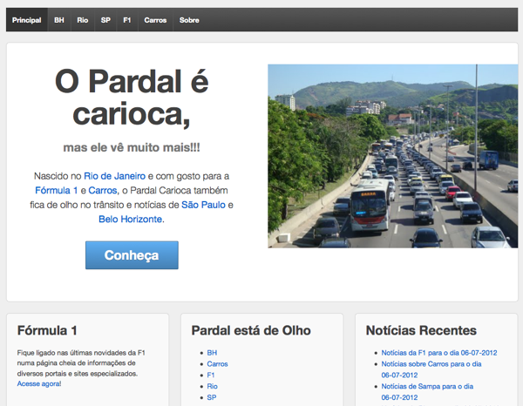Click the Acesse agora! link
523x406 pixels.
(x=39, y=383)
